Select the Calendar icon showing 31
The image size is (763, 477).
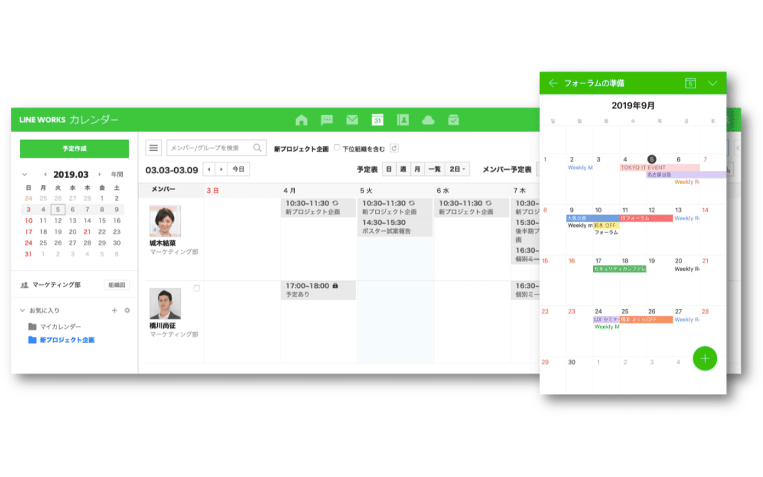[377, 120]
